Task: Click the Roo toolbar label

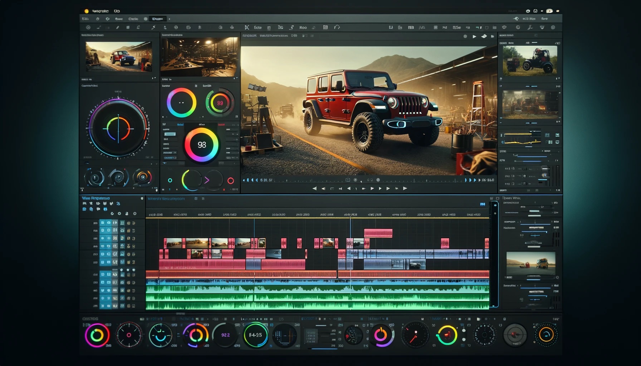Action: (303, 28)
